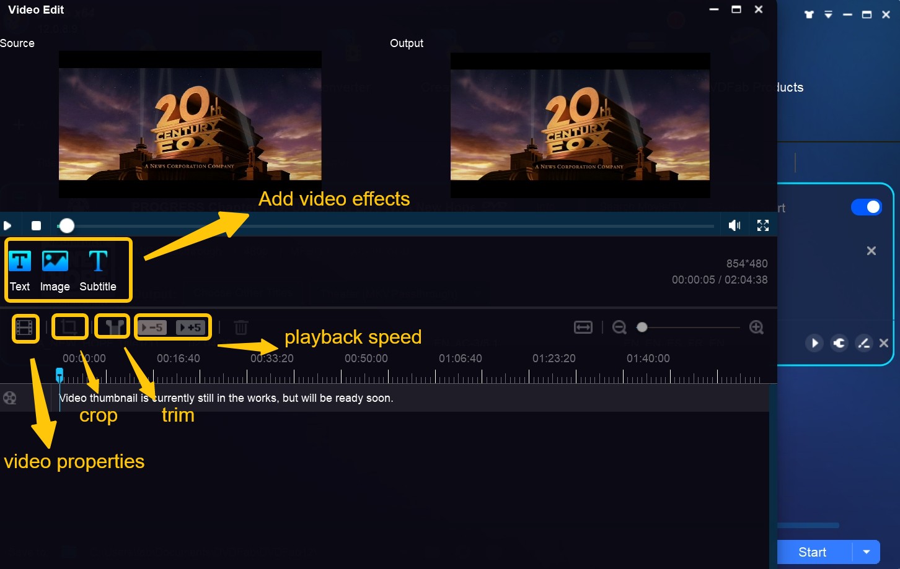Click the timeline zoom slider knob
This screenshot has width=900, height=569.
click(x=642, y=327)
